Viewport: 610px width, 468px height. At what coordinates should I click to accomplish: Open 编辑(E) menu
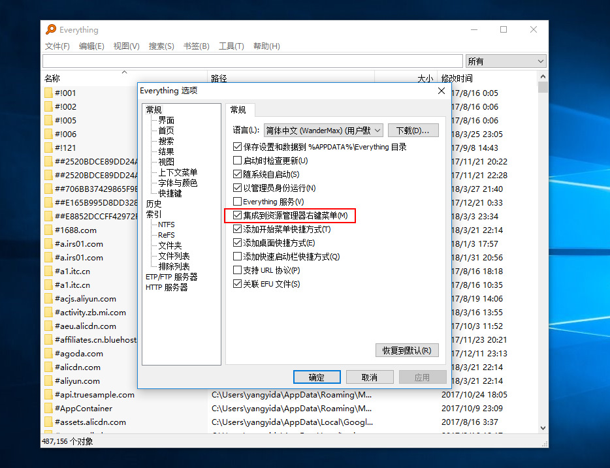click(91, 46)
